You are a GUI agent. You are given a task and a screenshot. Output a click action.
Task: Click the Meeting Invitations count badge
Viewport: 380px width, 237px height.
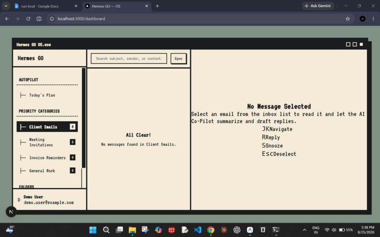73,142
